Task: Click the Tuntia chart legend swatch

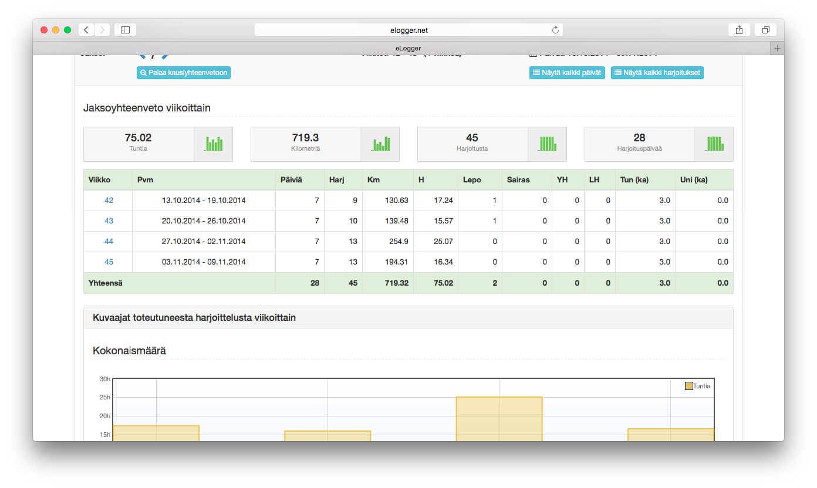Action: click(x=689, y=386)
